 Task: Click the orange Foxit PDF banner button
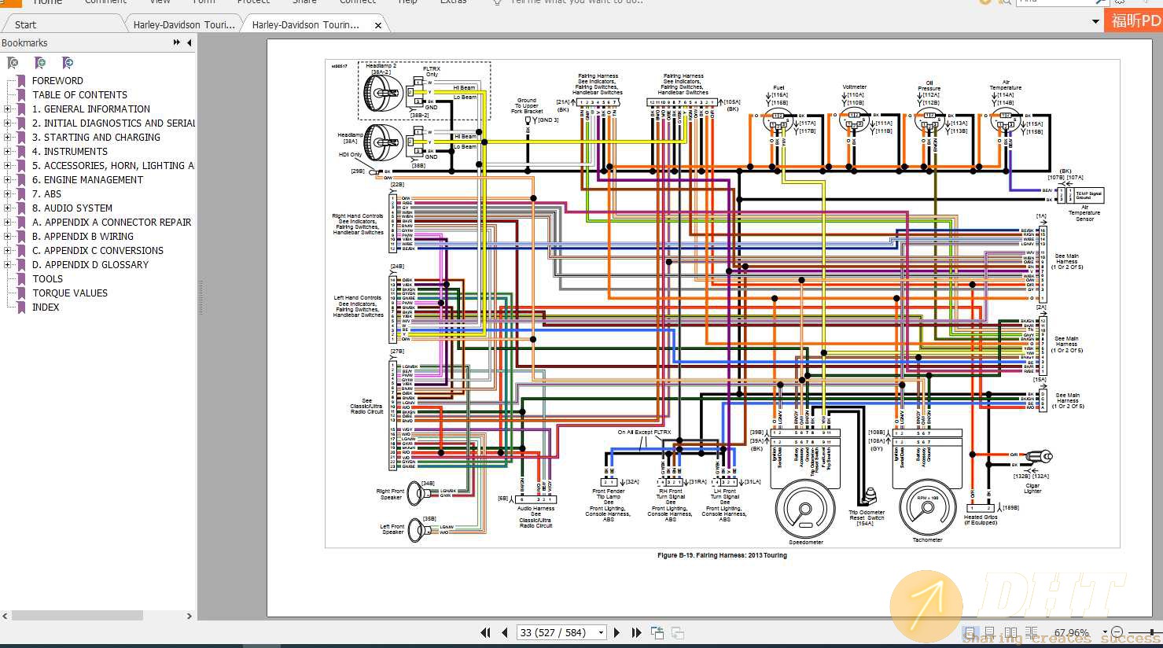[x=1134, y=21]
